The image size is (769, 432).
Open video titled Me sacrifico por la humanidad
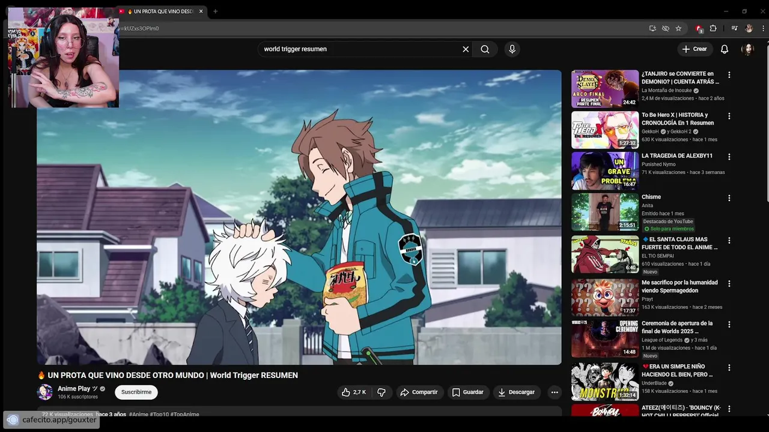click(x=679, y=286)
